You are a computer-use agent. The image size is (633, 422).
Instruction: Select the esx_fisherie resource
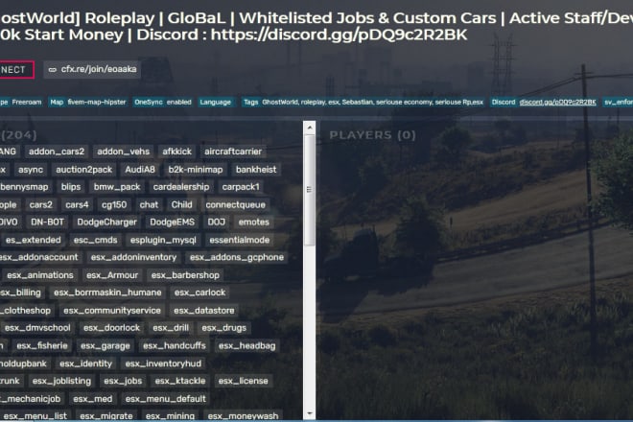[42, 345]
